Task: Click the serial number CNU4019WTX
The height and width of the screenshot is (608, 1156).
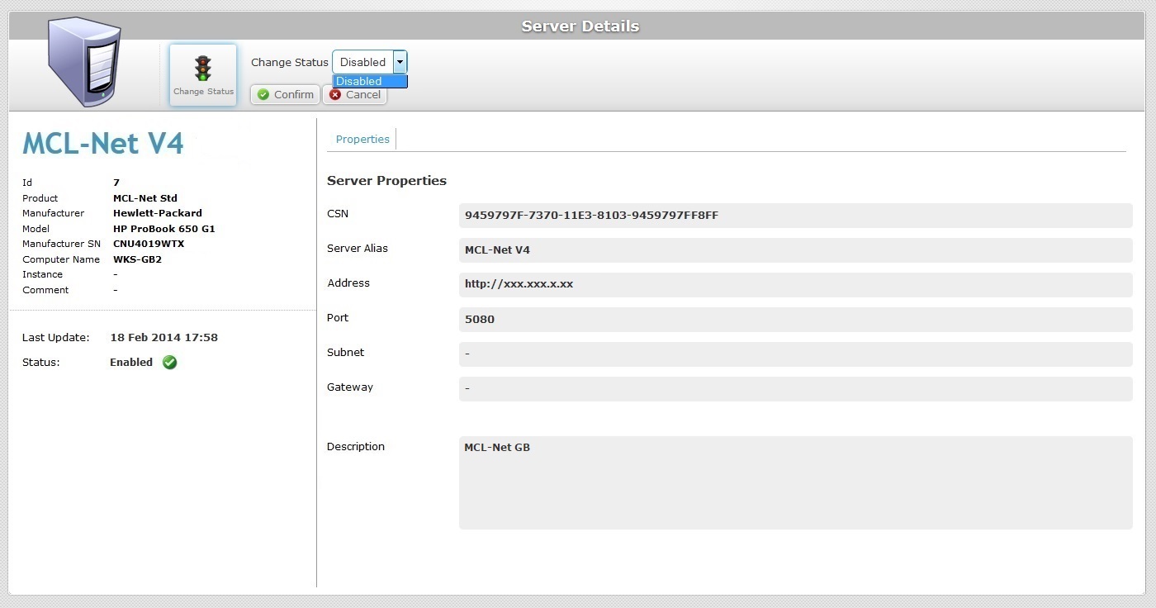Action: pos(149,244)
